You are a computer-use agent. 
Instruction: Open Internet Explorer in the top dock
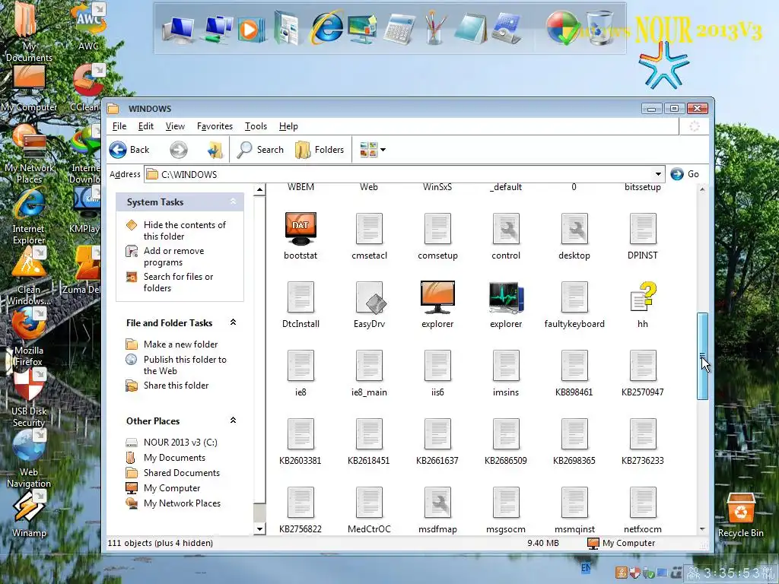coord(326,27)
